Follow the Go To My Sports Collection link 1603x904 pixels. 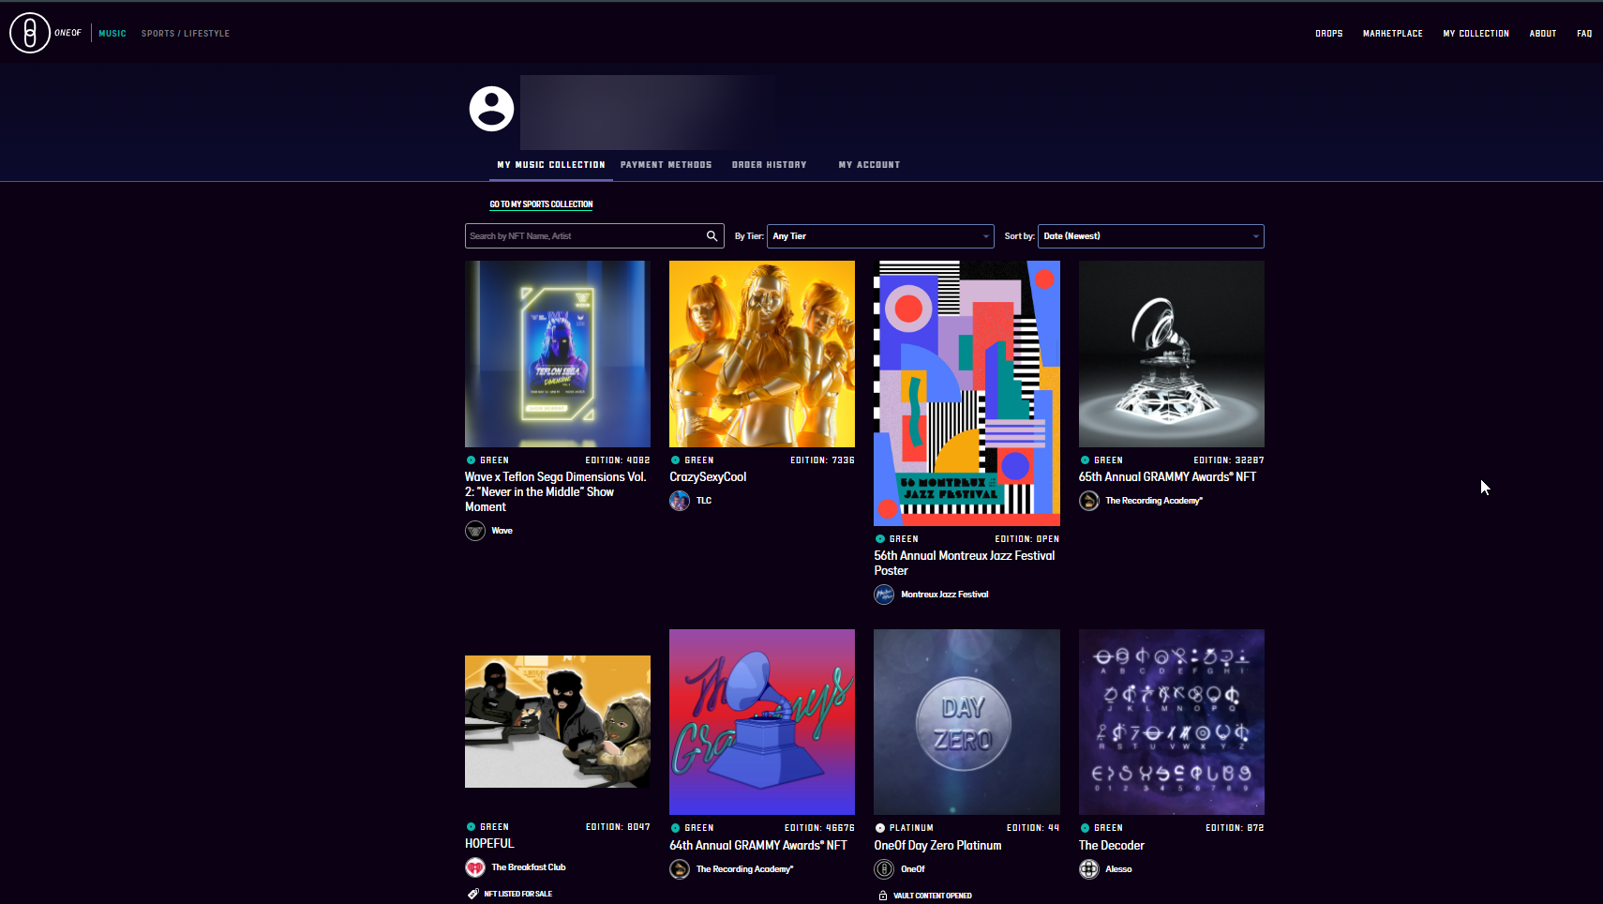(541, 204)
